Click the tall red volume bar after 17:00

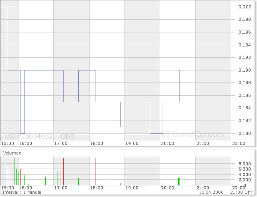(63, 171)
